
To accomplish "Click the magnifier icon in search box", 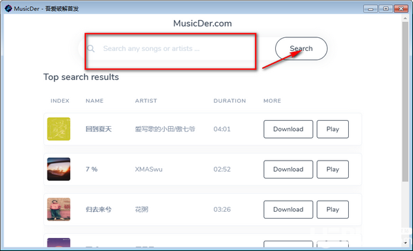I will [x=90, y=48].
